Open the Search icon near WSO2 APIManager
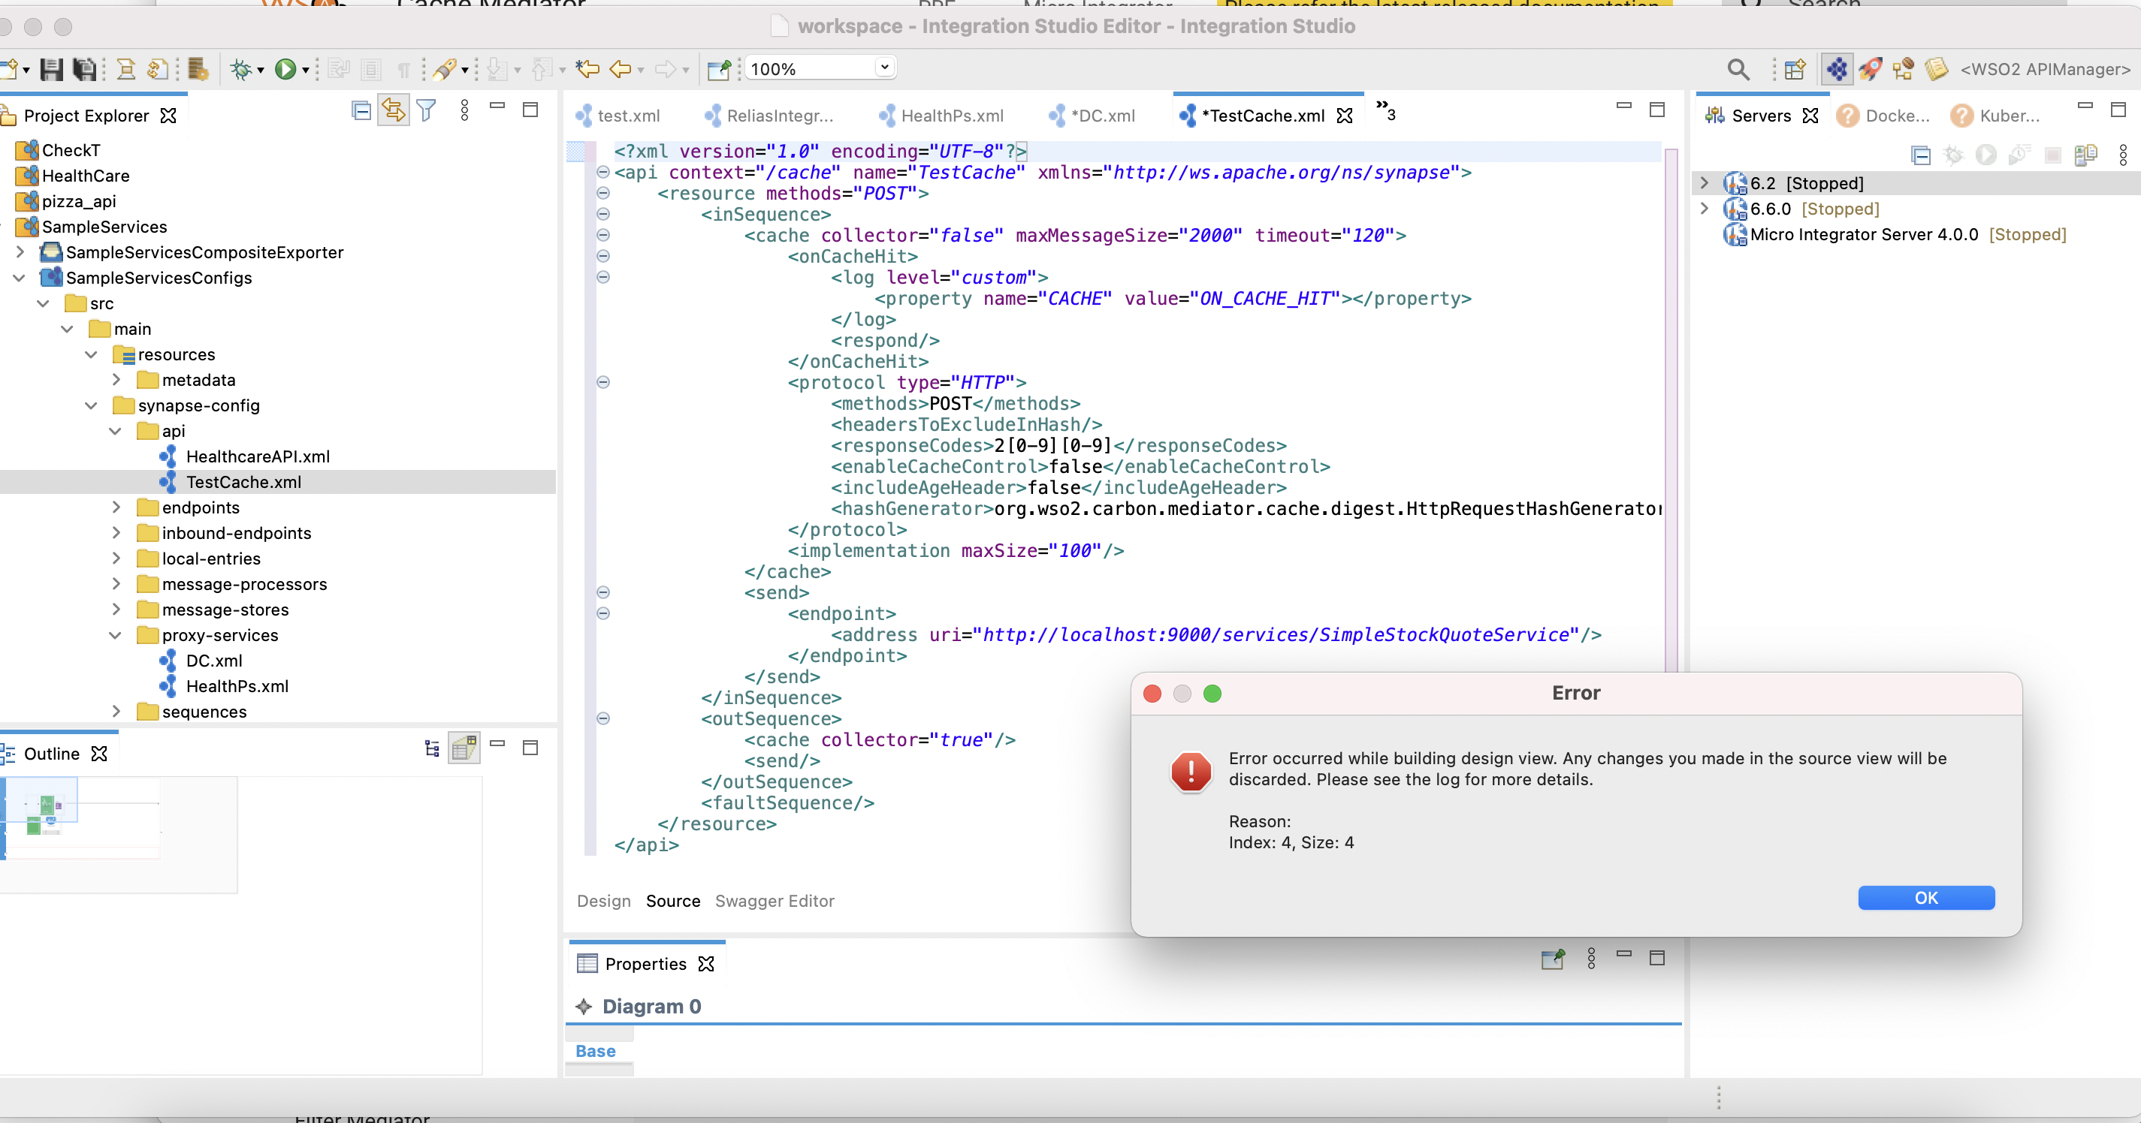This screenshot has width=2141, height=1123. pos(1738,69)
